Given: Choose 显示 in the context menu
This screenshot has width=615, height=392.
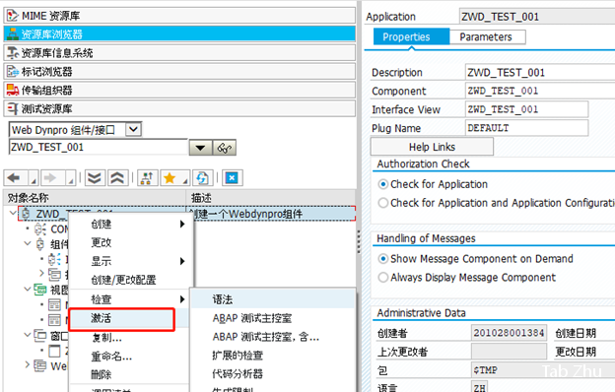Looking at the screenshot, I should point(131,261).
